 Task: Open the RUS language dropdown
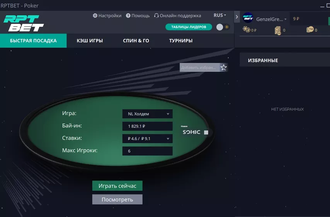click(220, 15)
